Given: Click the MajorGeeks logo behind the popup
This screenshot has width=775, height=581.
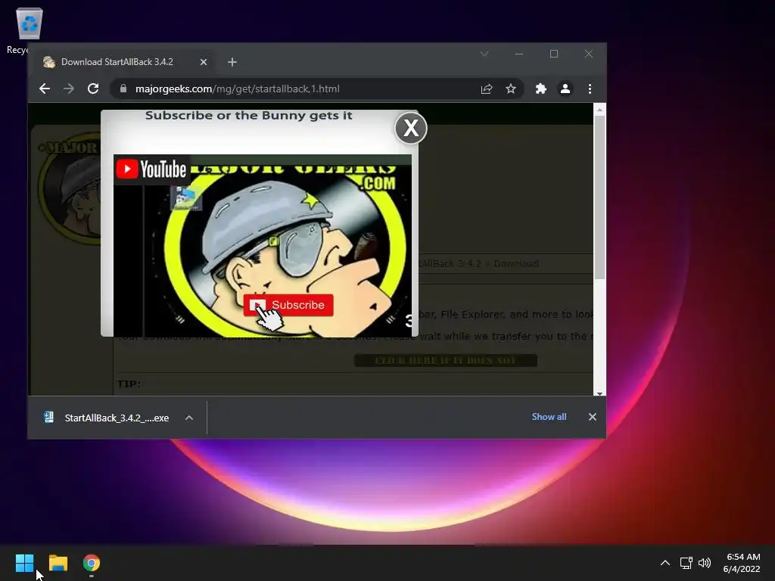Looking at the screenshot, I should click(69, 188).
